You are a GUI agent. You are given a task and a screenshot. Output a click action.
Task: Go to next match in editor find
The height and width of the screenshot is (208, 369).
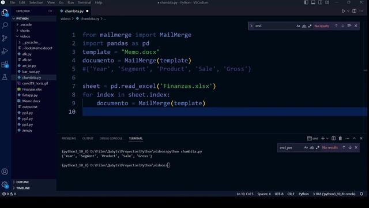[343, 25]
